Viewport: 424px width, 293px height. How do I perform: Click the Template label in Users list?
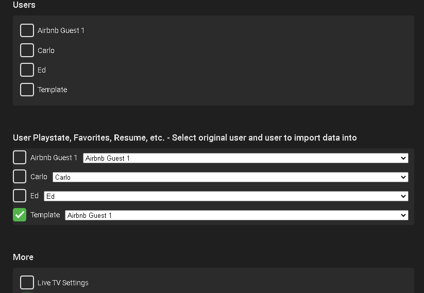pyautogui.click(x=52, y=90)
